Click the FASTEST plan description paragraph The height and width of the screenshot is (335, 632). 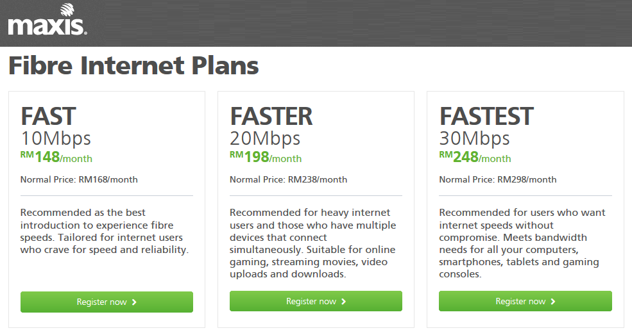pyautogui.click(x=522, y=243)
